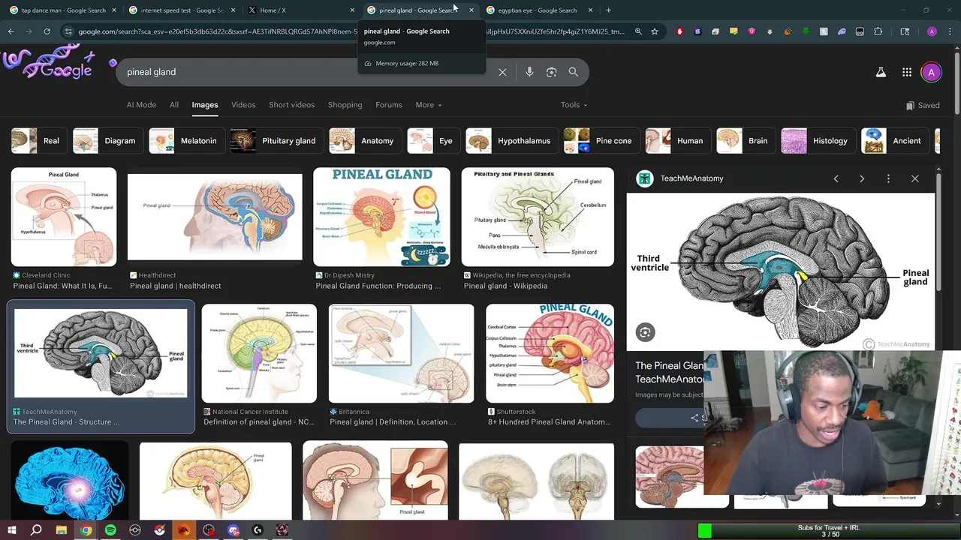961x540 pixels.
Task: Open the Windows taskbar search icon
Action: click(x=36, y=530)
